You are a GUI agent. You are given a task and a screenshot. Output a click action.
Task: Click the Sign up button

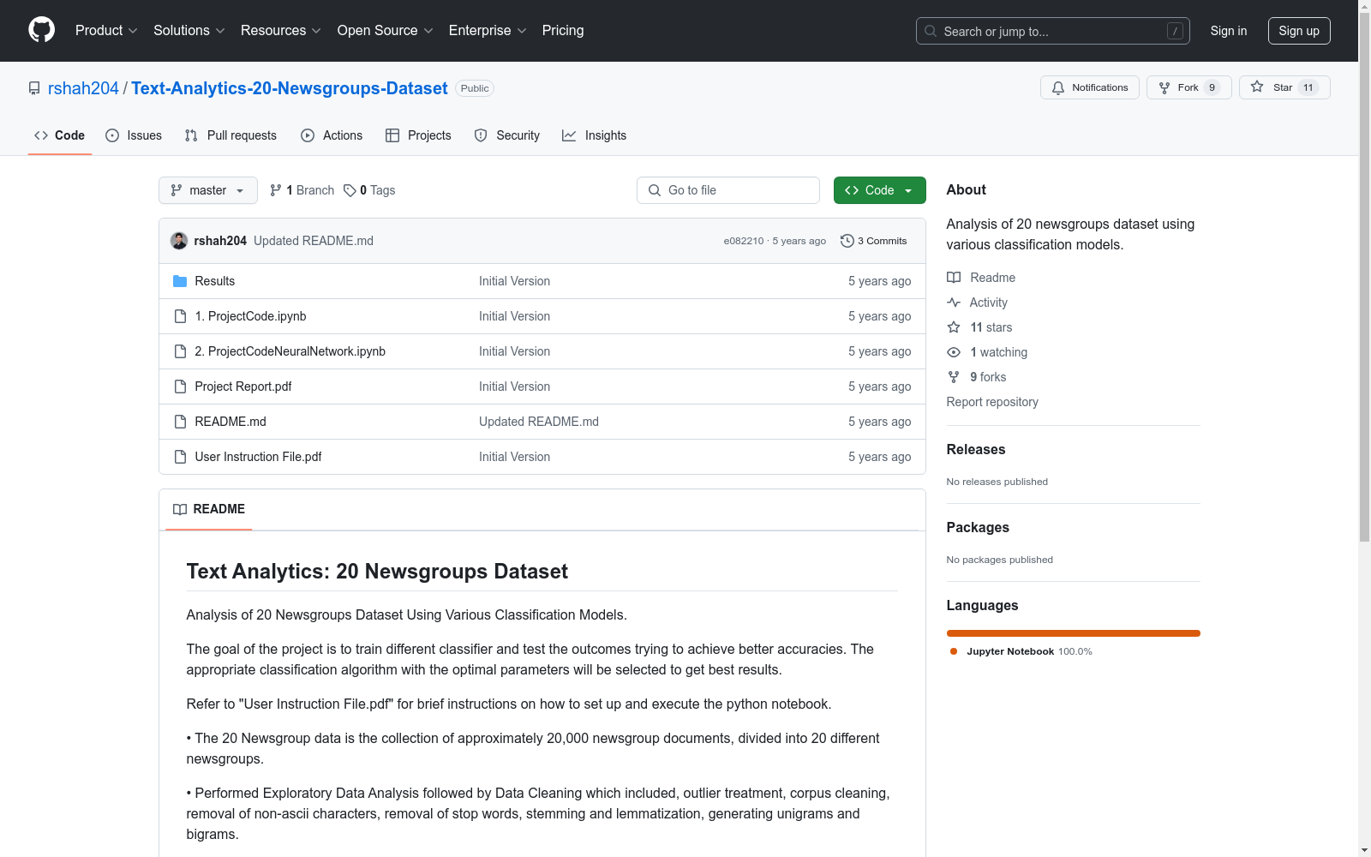pos(1299,31)
